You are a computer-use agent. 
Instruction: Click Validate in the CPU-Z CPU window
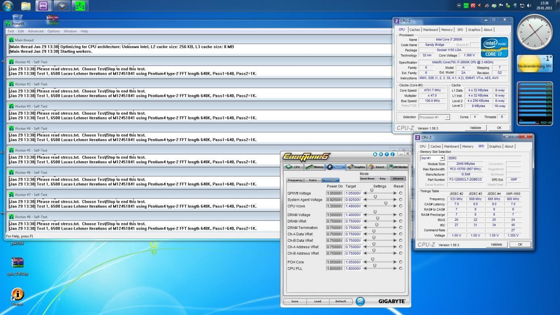pos(475,128)
